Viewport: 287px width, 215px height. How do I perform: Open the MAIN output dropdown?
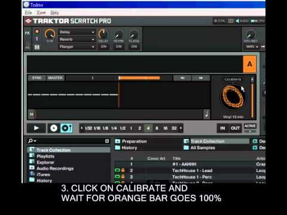point(252,47)
